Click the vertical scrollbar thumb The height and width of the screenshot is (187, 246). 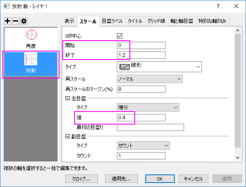click(x=238, y=90)
